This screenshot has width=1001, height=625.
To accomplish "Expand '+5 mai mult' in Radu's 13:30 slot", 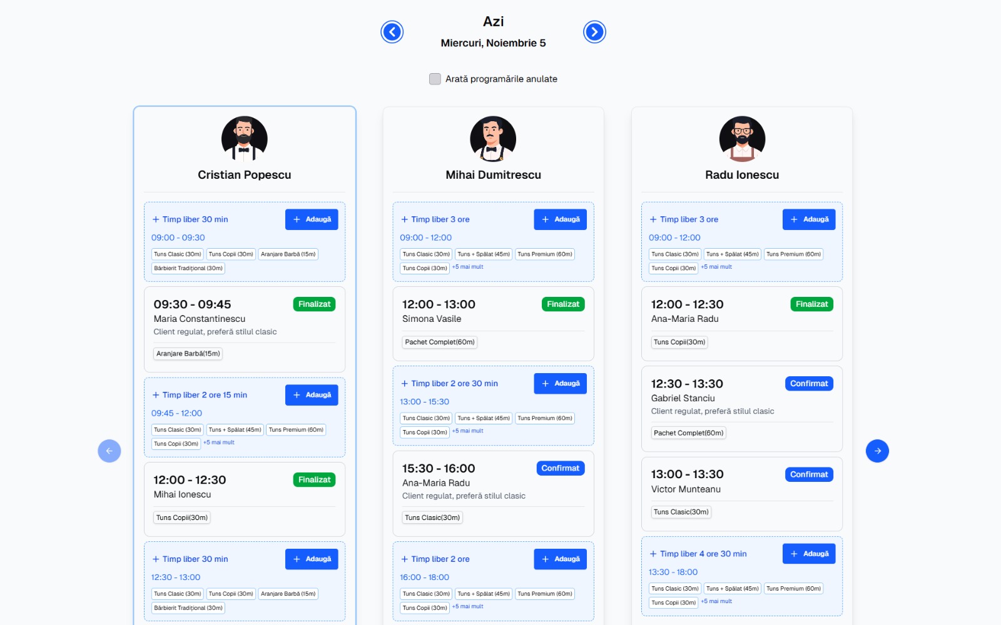I will coord(716,601).
